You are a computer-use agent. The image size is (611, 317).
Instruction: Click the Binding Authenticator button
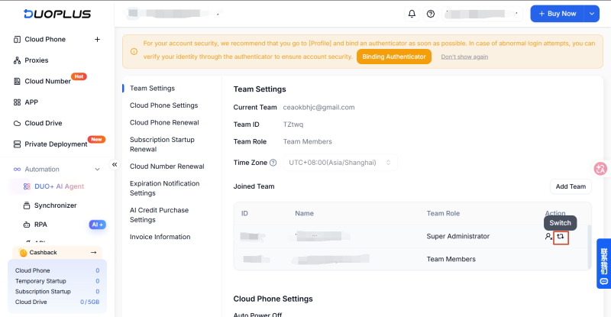tap(394, 57)
